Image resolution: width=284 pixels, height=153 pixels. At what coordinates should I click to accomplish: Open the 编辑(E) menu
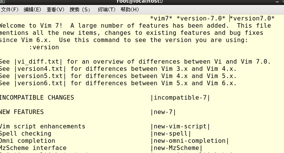point(32,9)
